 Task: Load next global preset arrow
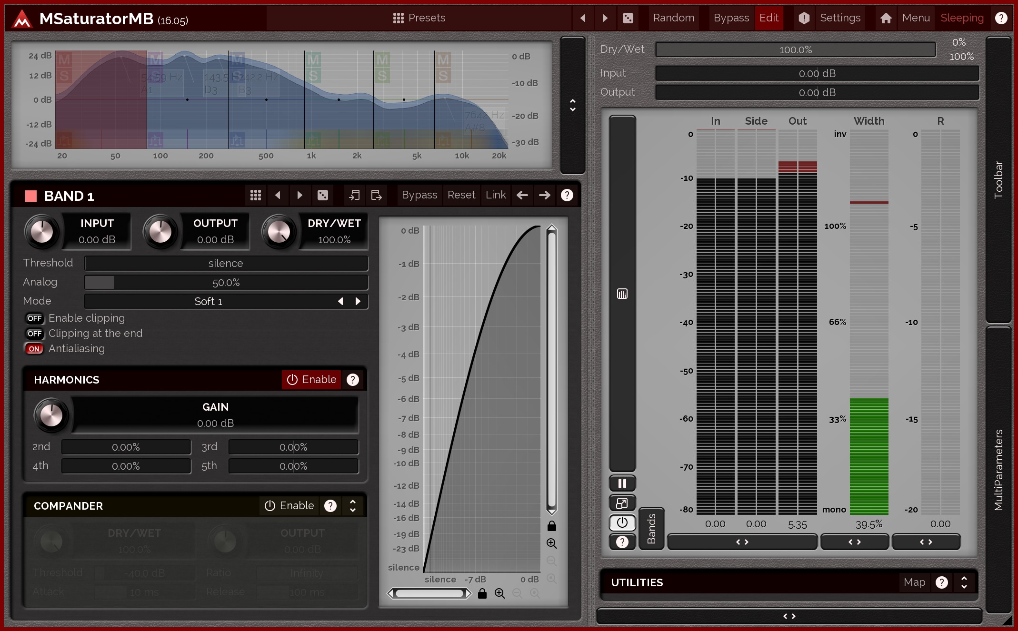pos(605,18)
